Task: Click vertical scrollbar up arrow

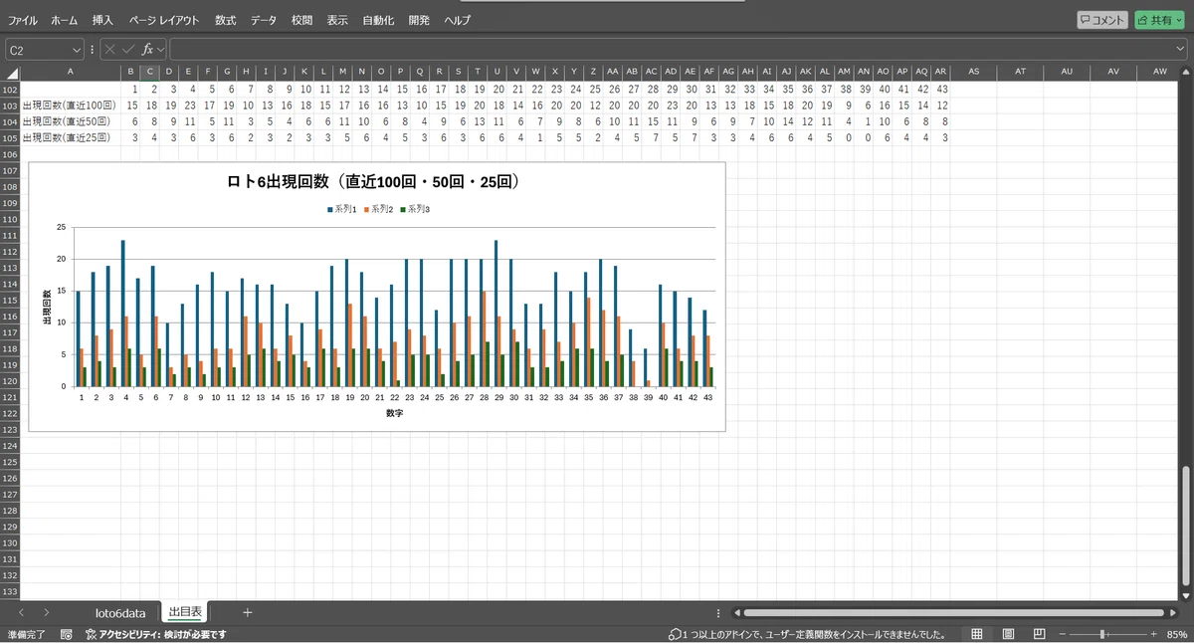Action: pos(1185,73)
